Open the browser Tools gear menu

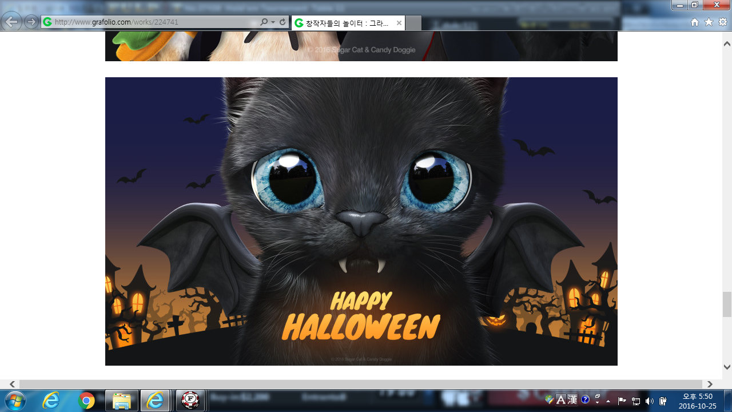[723, 22]
